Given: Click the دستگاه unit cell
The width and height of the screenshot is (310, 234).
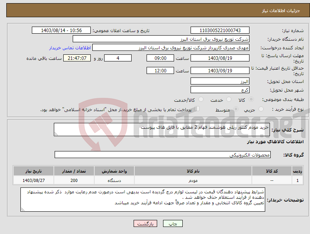Looking at the screenshot, I should (114, 180).
